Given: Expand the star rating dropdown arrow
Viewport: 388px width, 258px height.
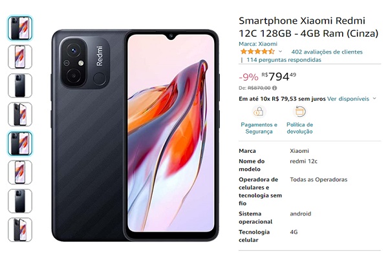Looking at the screenshot, I should click(x=280, y=52).
